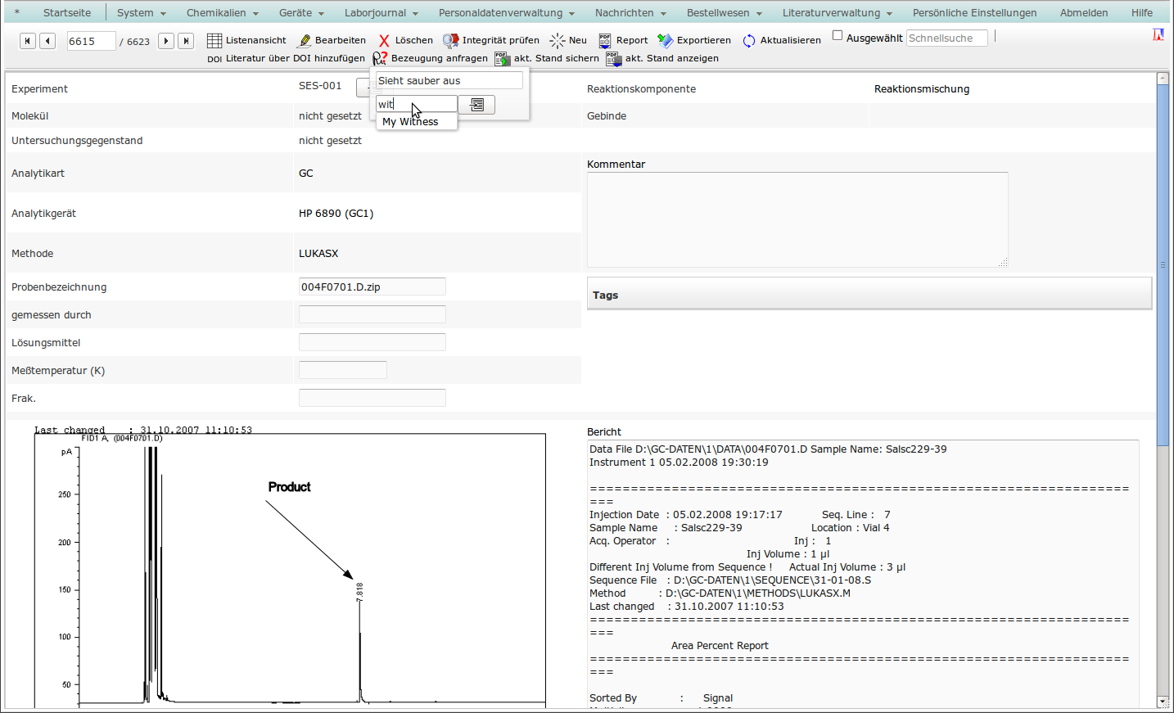Screen dimensions: 1174x713
Task: Open the Startseite menu item
Action: [x=67, y=13]
